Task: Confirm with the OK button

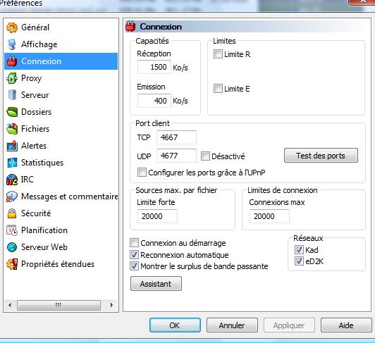Action: (175, 325)
